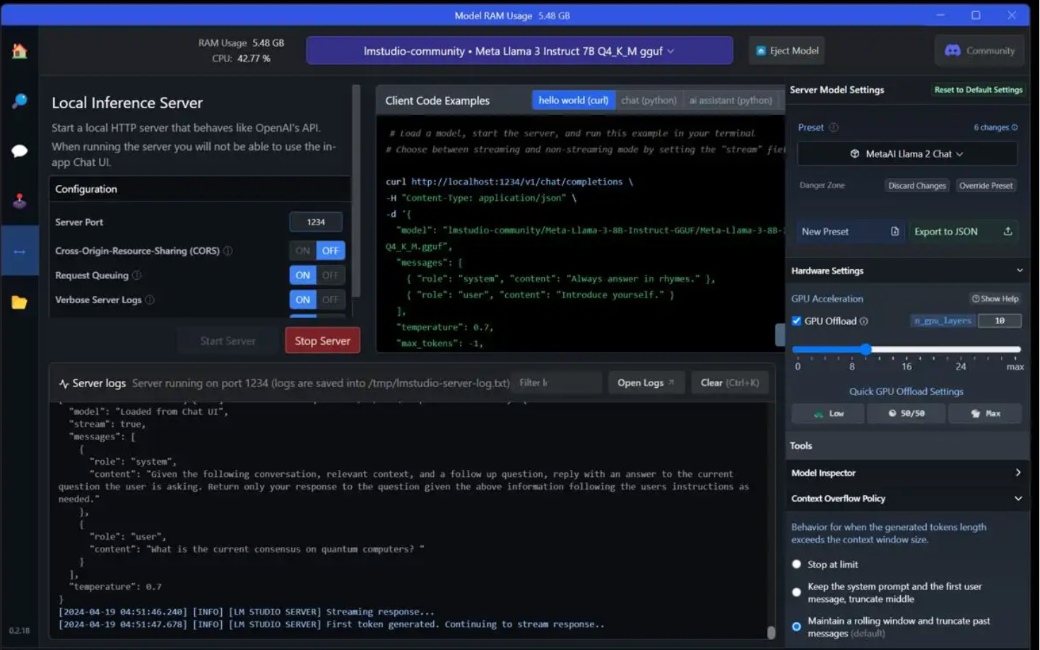
Task: Switch Request Queuing ON
Action: click(303, 276)
